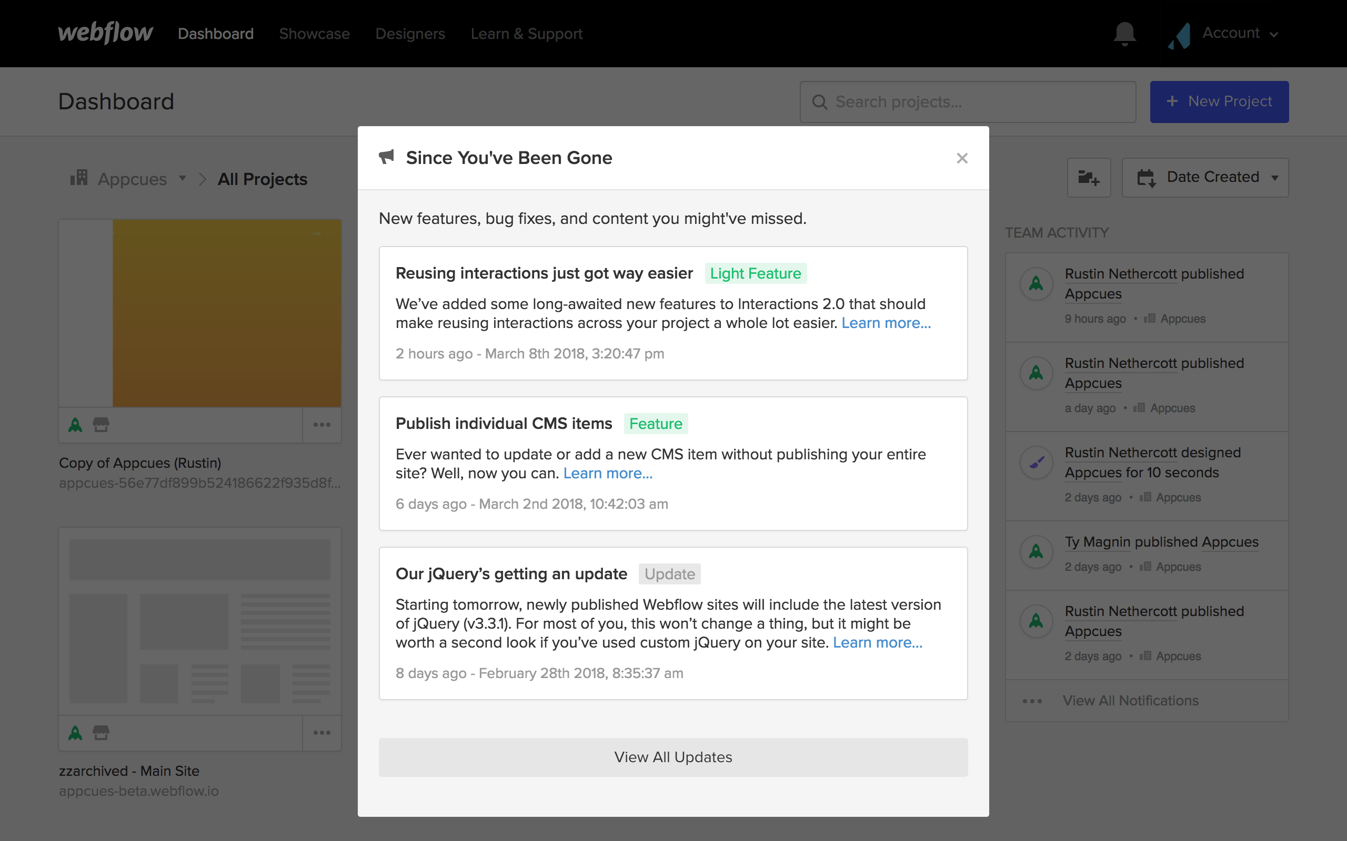
Task: Click rocket icon under Copy of Appcues project
Action: point(75,425)
